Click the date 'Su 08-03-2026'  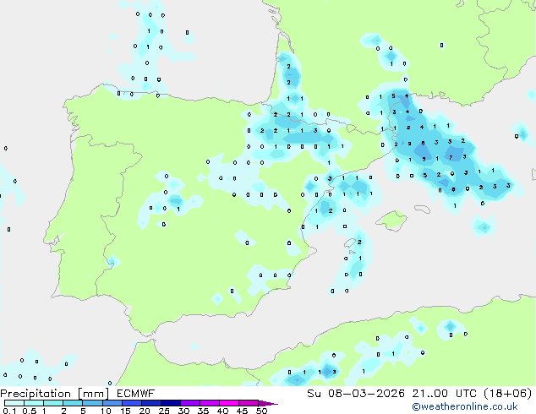point(356,394)
